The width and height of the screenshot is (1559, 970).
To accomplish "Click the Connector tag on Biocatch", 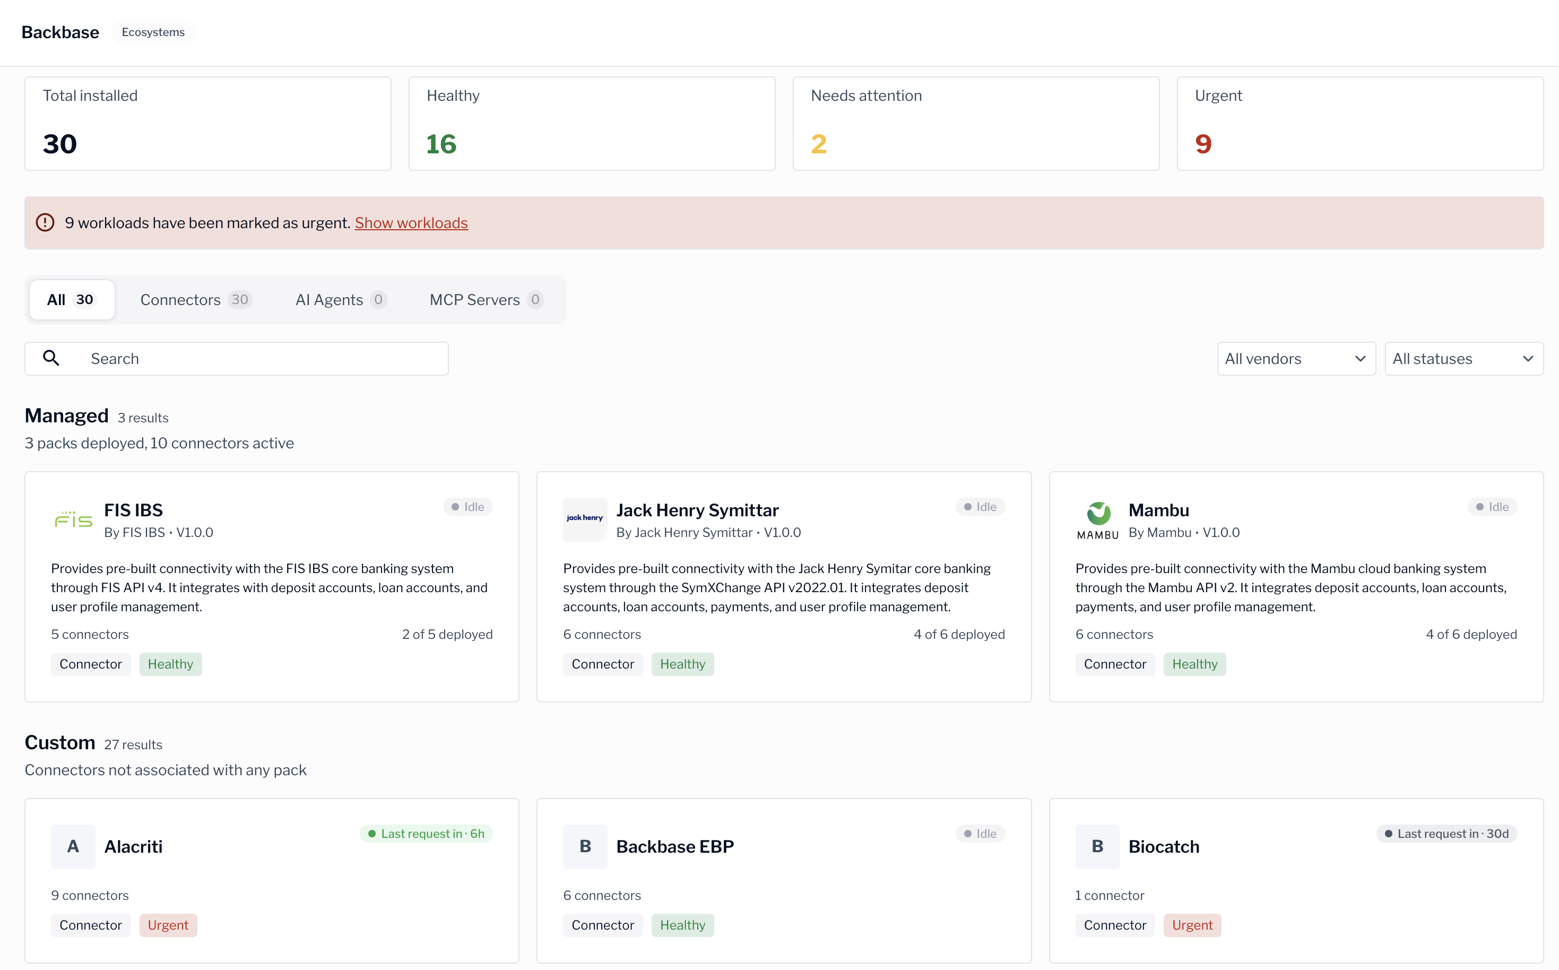I will (x=1115, y=925).
